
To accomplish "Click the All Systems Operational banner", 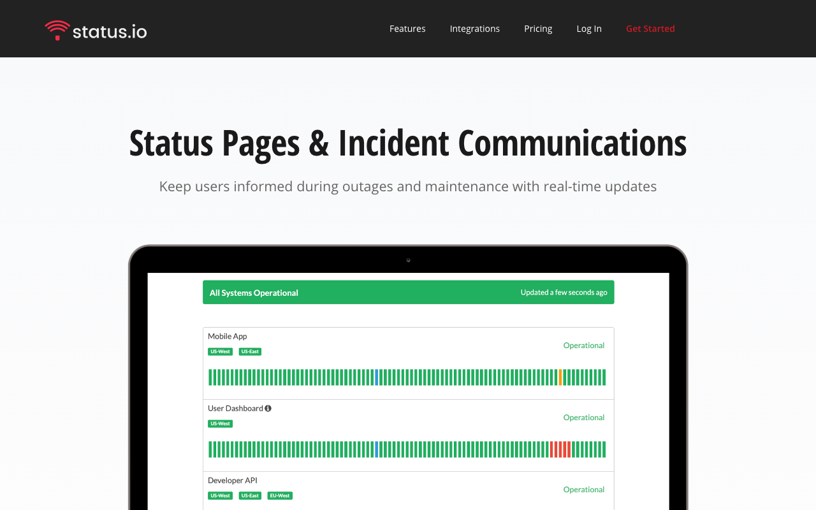I will [x=409, y=293].
